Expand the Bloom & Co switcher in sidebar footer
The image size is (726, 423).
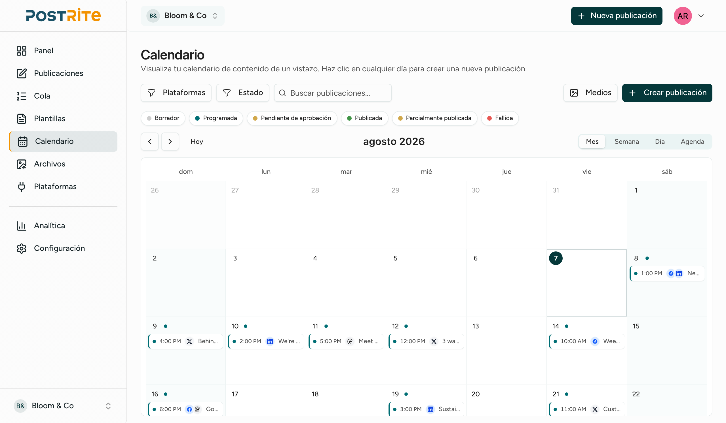(x=63, y=406)
